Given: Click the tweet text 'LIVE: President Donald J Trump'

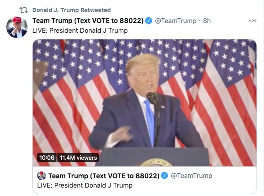Looking at the screenshot, I should pos(80,31).
